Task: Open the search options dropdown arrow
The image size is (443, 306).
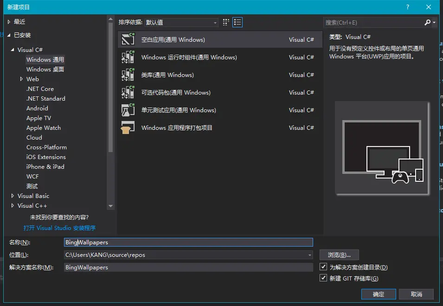Action: tap(434, 23)
